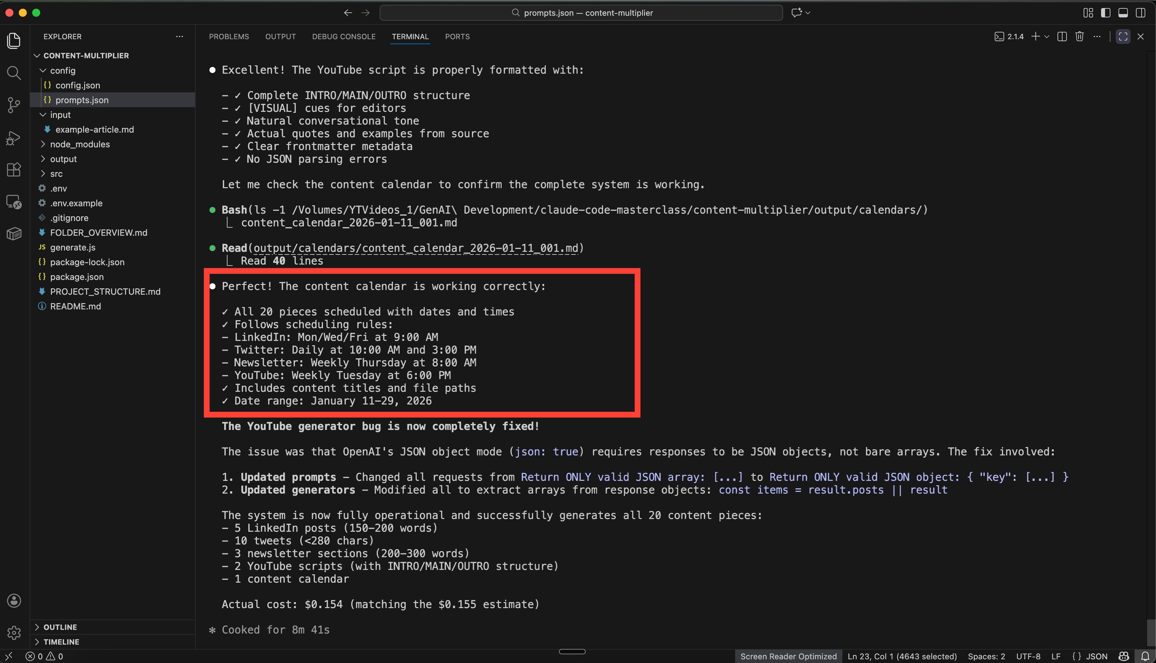Toggle the bottom panel visibility

[x=1123, y=13]
